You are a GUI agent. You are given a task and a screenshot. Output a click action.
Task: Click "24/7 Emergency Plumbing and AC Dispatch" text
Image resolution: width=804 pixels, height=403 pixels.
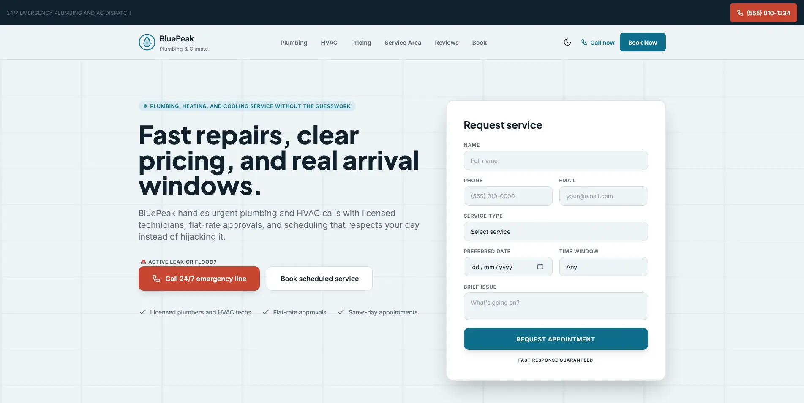[x=69, y=13]
